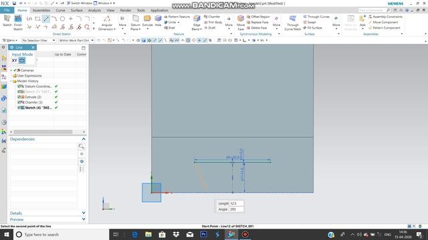Click the Find a Command search box
428x240 pixels.
pos(374,10)
